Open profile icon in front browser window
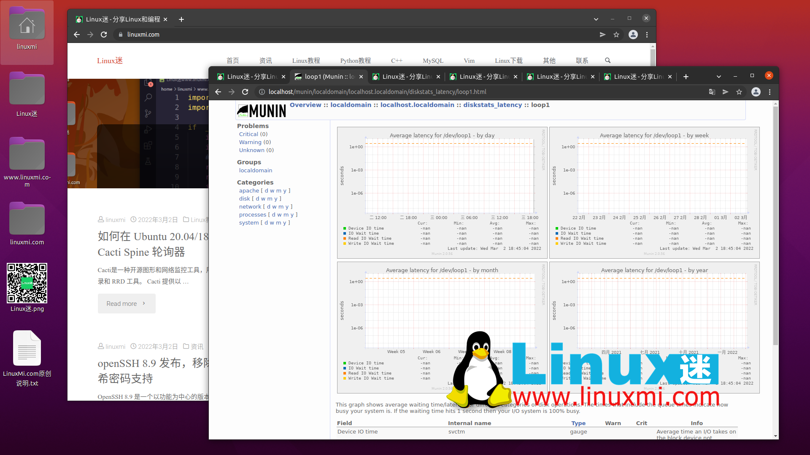Screen dimensions: 810x455 (x=756, y=92)
